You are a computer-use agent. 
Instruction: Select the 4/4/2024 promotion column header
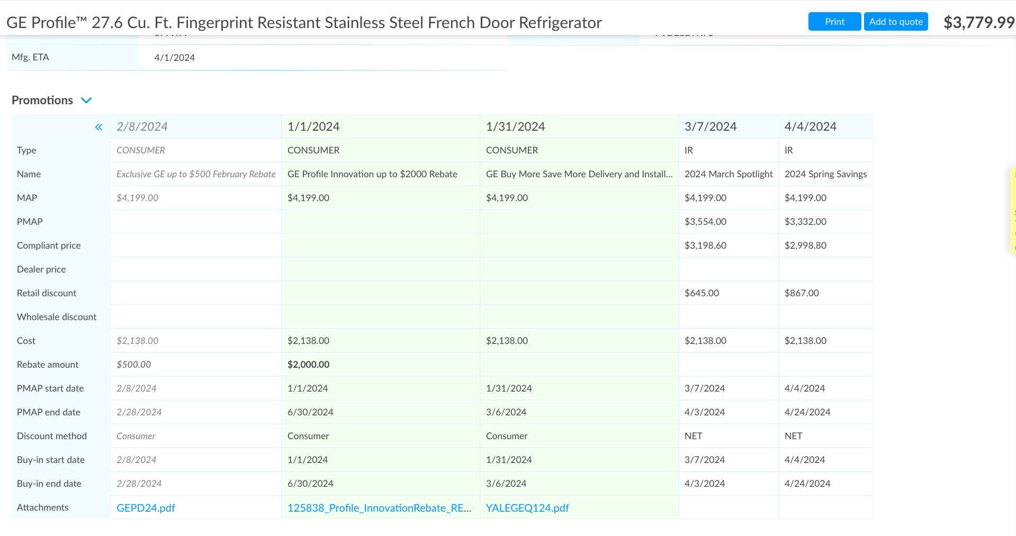(810, 127)
